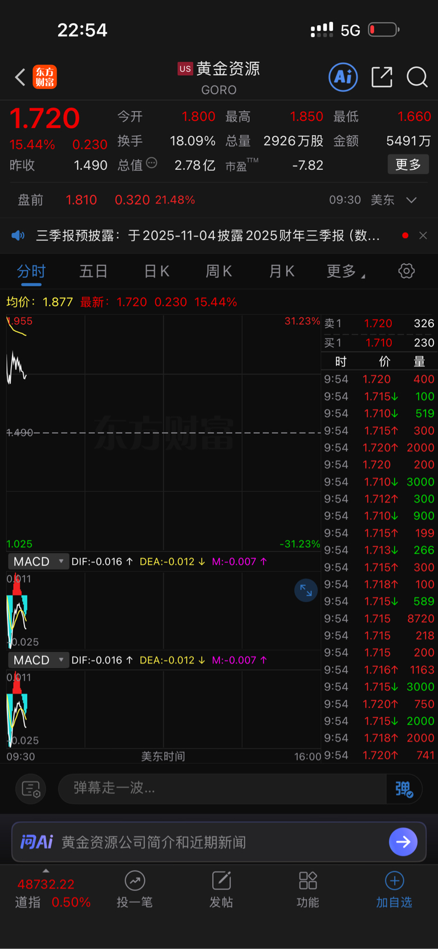Tap the trade row with volume 741

pyautogui.click(x=379, y=755)
